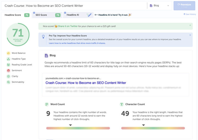
Task: Click the Headline AI pencil icon
Action: tap(89, 15)
